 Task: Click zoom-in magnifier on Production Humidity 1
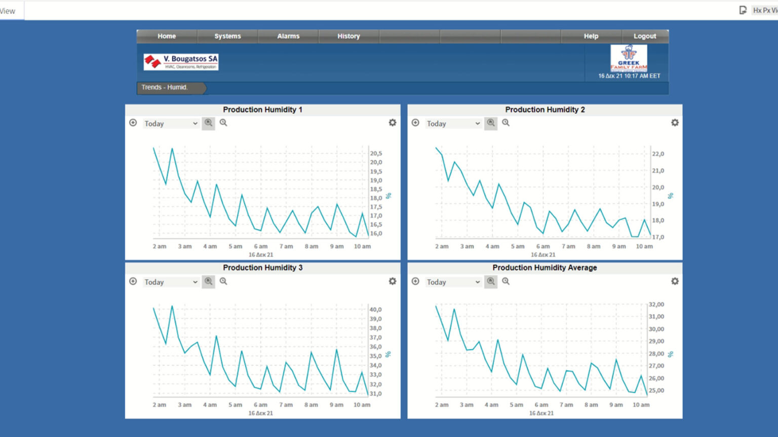click(x=209, y=123)
